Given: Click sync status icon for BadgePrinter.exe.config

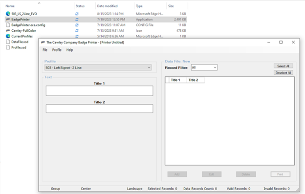Looking at the screenshot, I should (x=77, y=25).
